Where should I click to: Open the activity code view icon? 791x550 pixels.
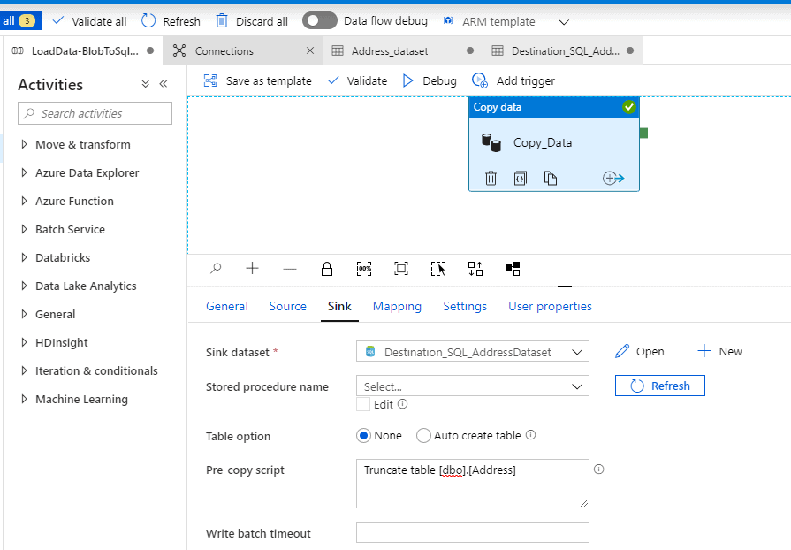521,179
